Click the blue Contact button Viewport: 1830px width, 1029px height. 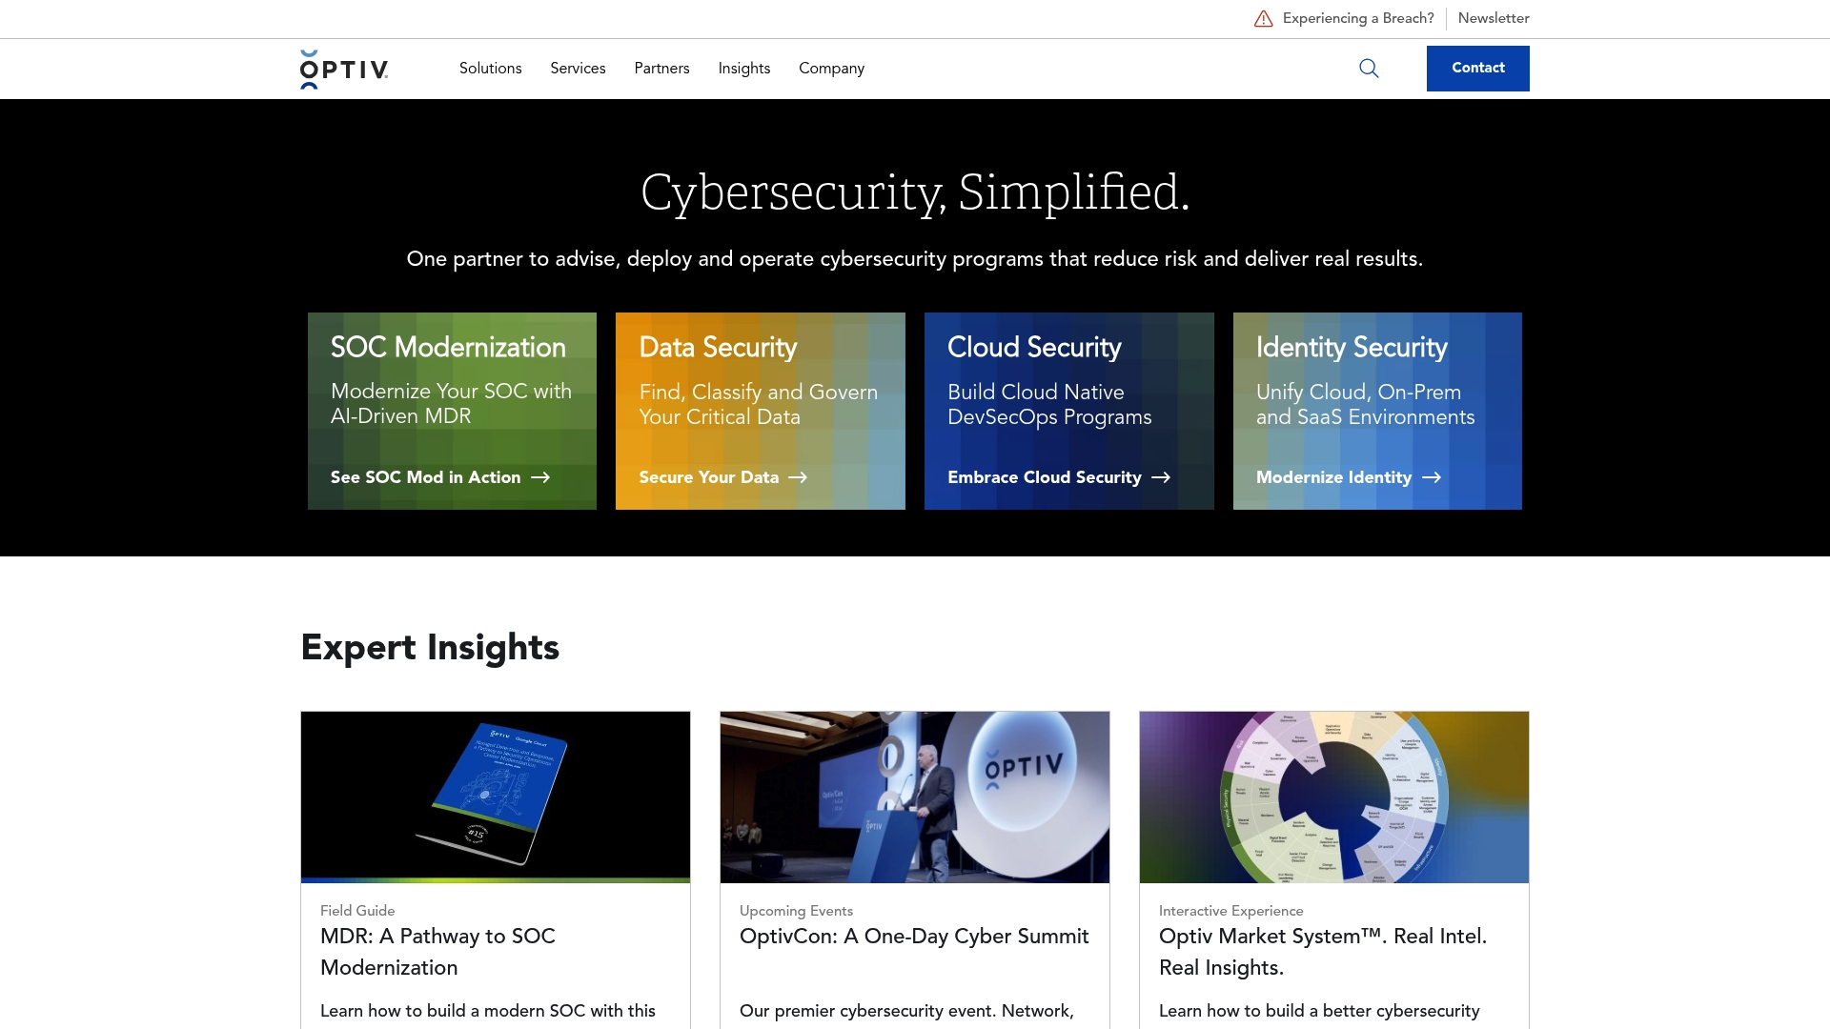(x=1478, y=69)
